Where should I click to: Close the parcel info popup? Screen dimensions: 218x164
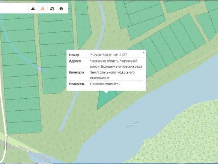[144, 52]
